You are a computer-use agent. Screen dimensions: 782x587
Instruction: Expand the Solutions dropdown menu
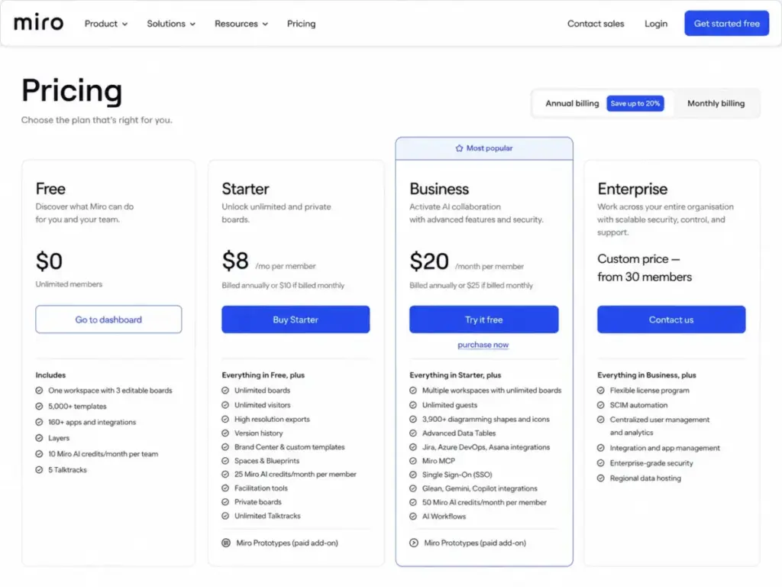171,24
